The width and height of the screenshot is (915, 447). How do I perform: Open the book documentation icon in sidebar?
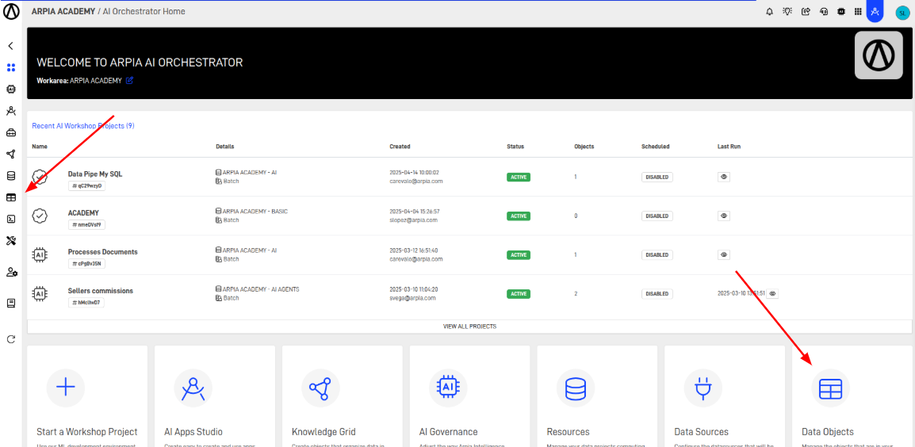pos(10,304)
